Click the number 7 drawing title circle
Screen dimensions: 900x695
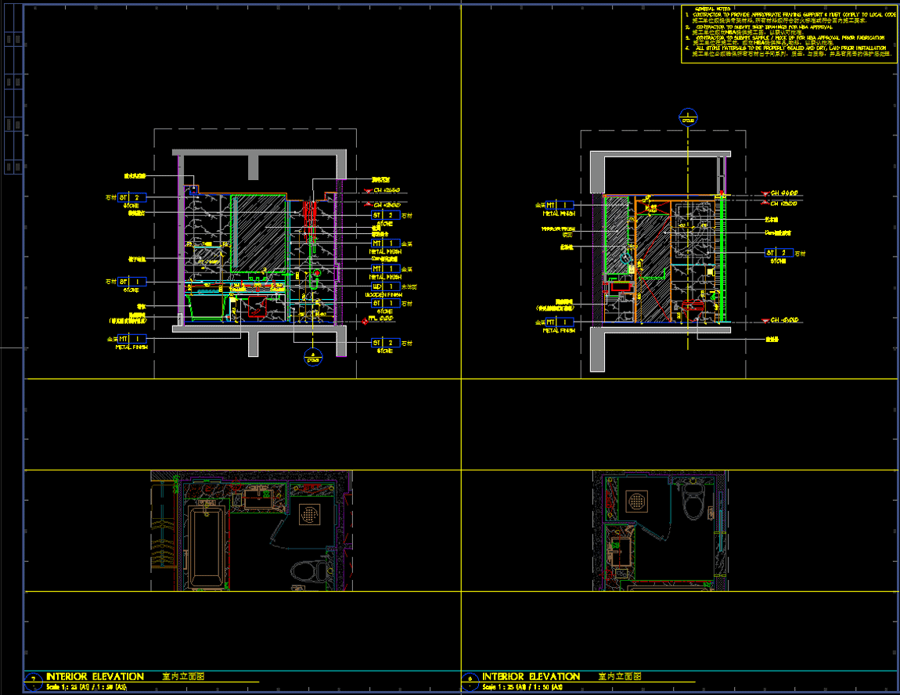[32, 680]
